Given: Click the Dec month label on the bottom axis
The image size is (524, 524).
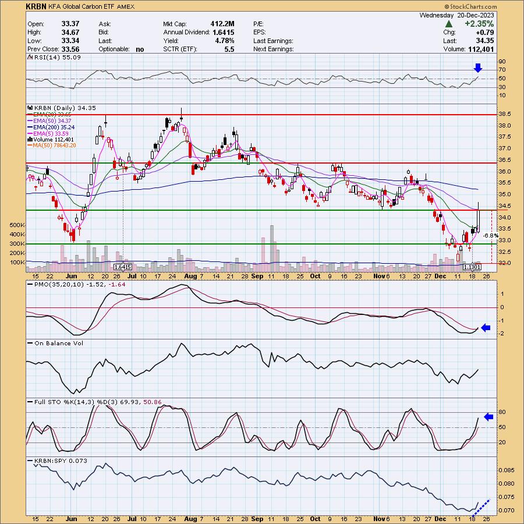Looking at the screenshot, I should [x=441, y=519].
